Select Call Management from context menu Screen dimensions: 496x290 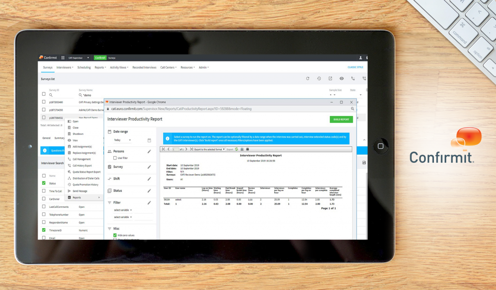click(81, 159)
